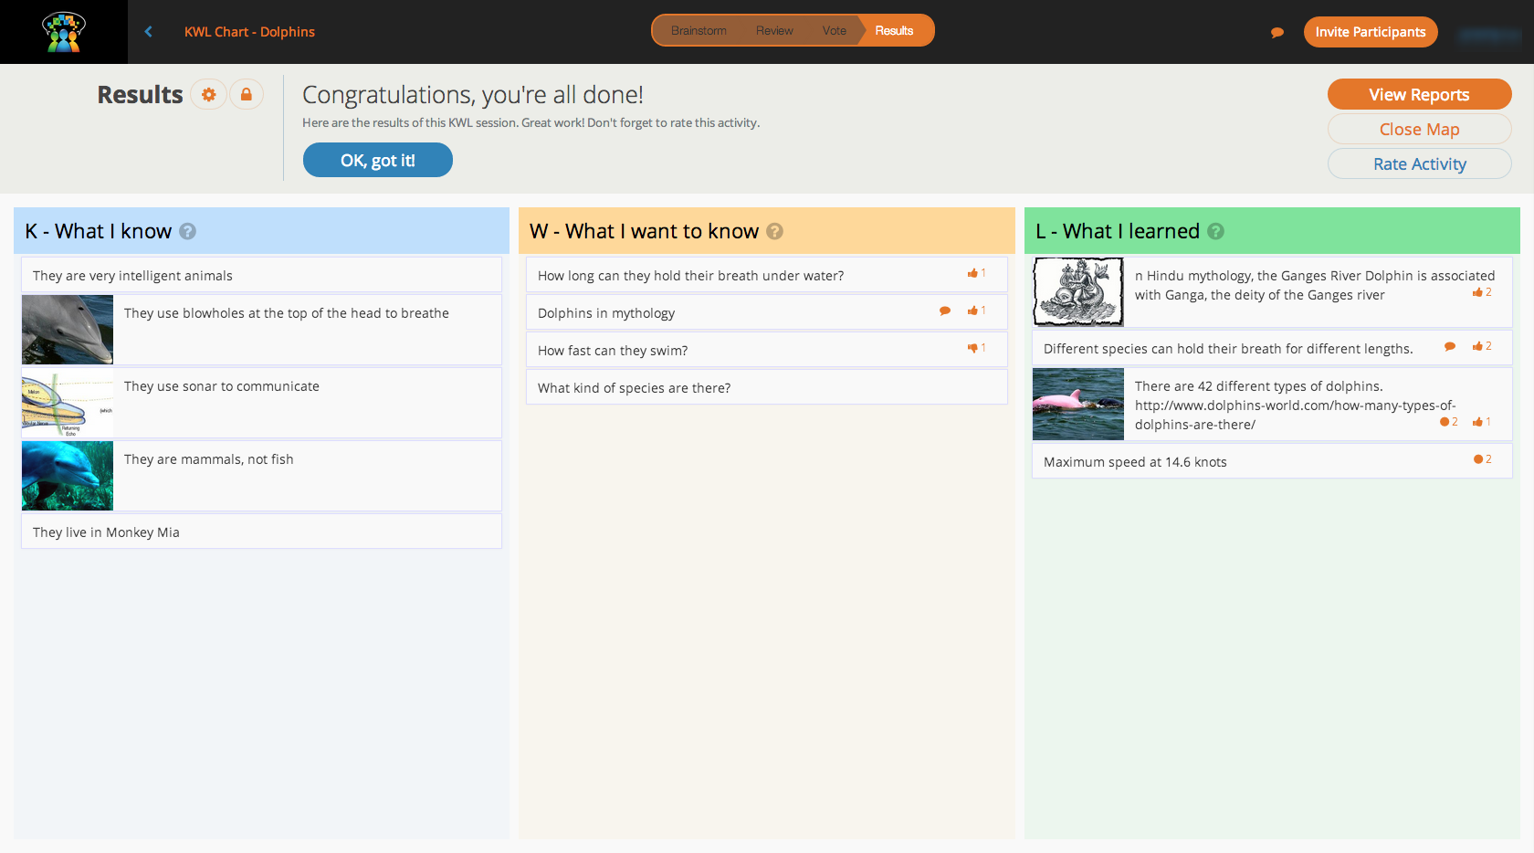1534x853 pixels.
Task: Open the blue underwater dolphin thumbnail
Action: [68, 476]
